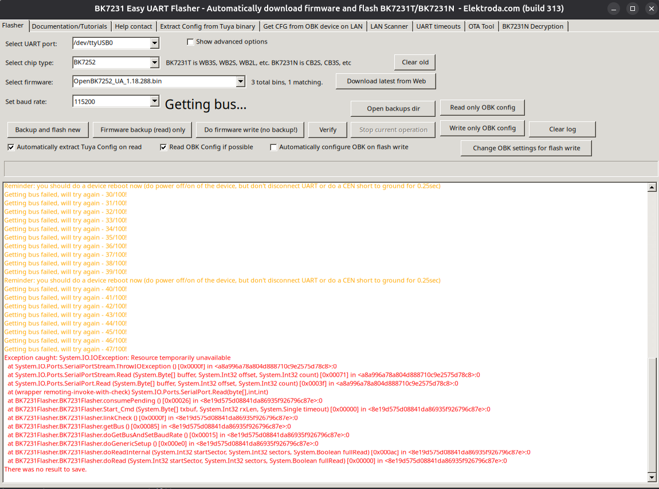Close the flasher window
Image resolution: width=659 pixels, height=489 pixels.
pos(652,9)
